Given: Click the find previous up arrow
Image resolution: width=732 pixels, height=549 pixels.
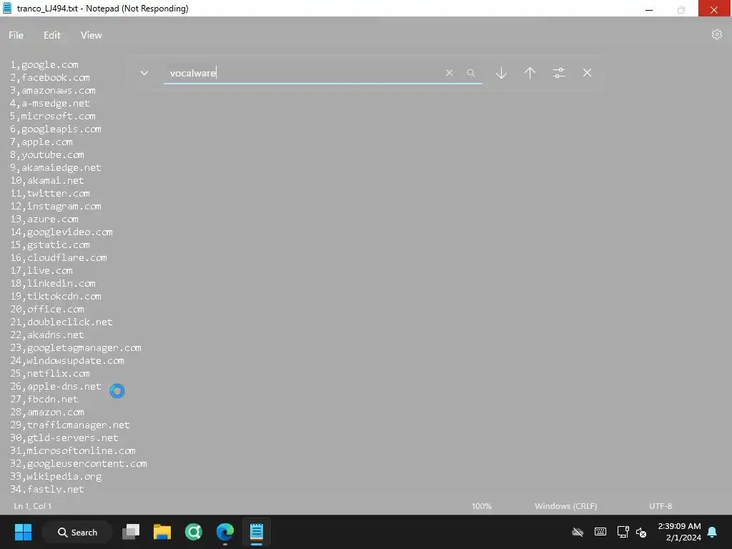Looking at the screenshot, I should tap(530, 73).
